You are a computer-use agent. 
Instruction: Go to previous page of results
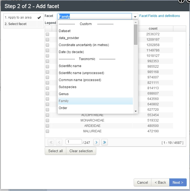pos(59,143)
